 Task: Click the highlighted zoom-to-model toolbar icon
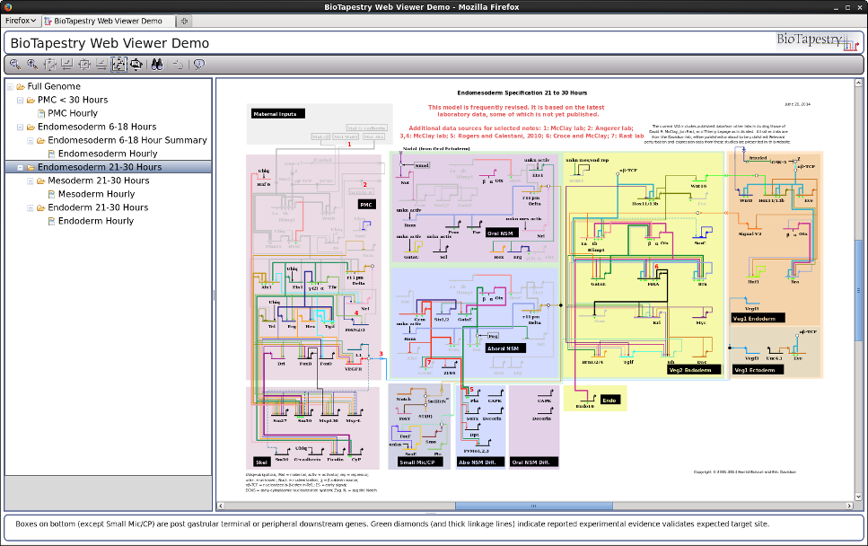coord(118,64)
